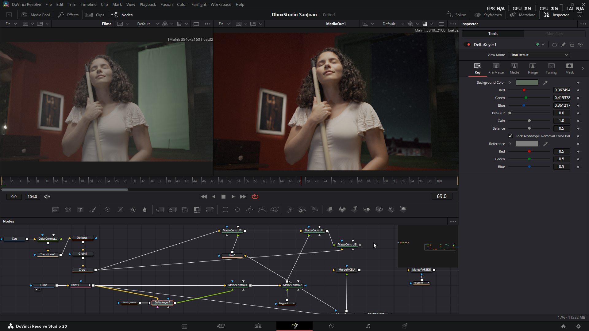Viewport: 589px width, 331px height.
Task: Open the Default LUT dropdown in MediaOut1 viewer
Action: click(393, 24)
